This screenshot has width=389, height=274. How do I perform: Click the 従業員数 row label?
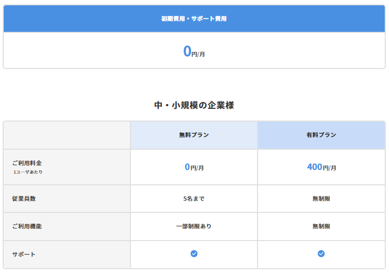pyautogui.click(x=24, y=199)
